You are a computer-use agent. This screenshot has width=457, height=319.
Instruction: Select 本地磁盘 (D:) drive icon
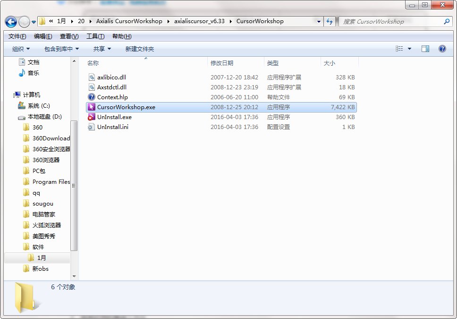pos(22,117)
